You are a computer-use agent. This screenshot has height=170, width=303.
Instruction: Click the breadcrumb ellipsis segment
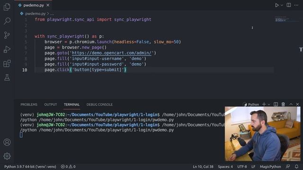click(52, 14)
